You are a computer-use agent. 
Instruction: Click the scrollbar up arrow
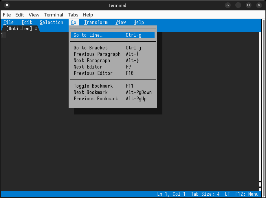click(x=260, y=182)
